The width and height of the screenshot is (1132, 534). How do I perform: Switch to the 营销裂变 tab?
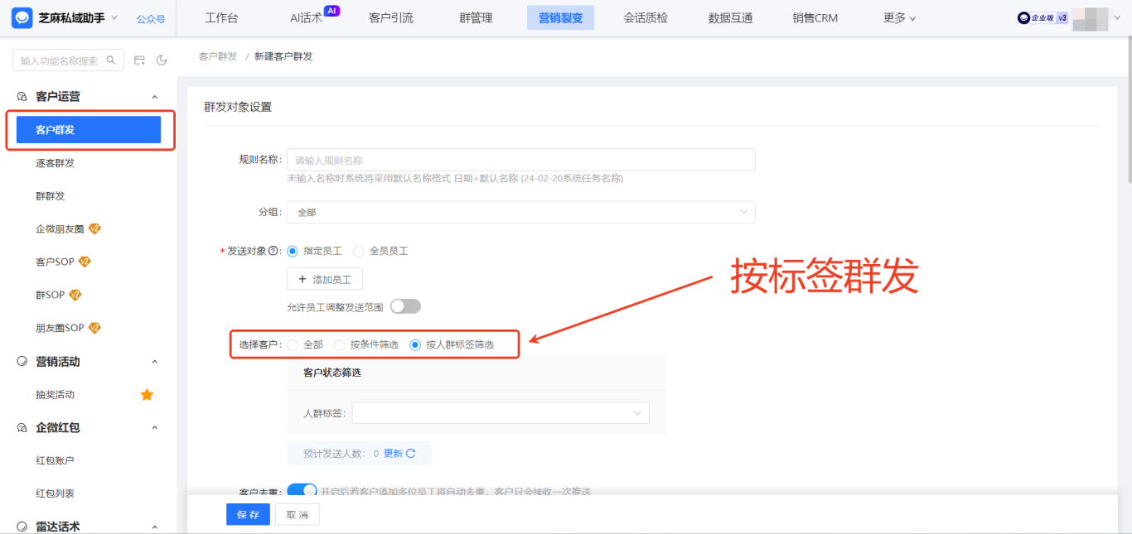tap(560, 17)
